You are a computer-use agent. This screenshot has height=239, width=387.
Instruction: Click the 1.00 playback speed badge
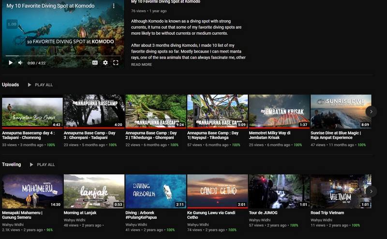pyautogui.click(x=12, y=24)
